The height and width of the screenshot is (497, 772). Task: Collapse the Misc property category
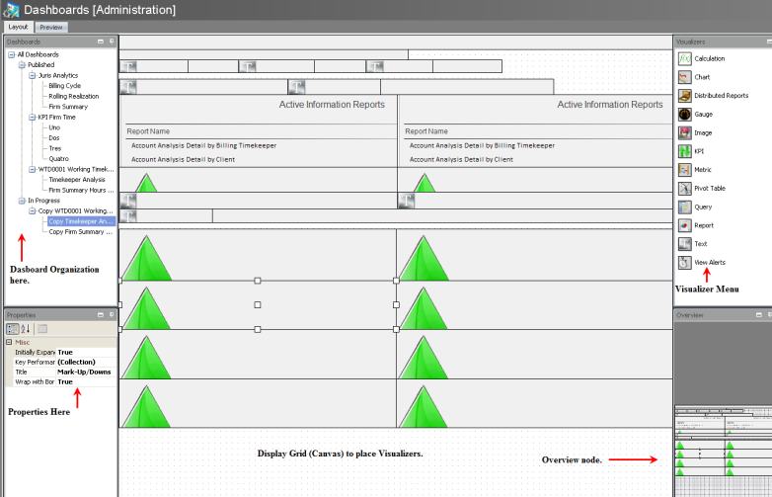pos(9,342)
